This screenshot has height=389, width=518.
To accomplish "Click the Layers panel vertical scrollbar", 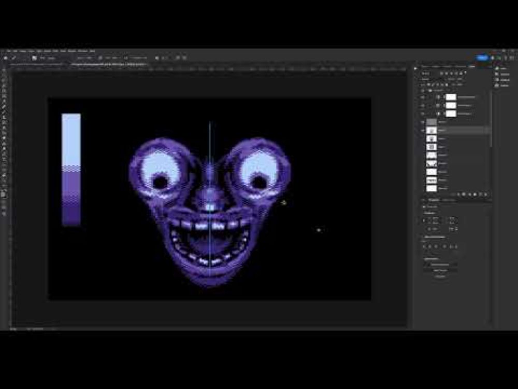I will point(491,119).
